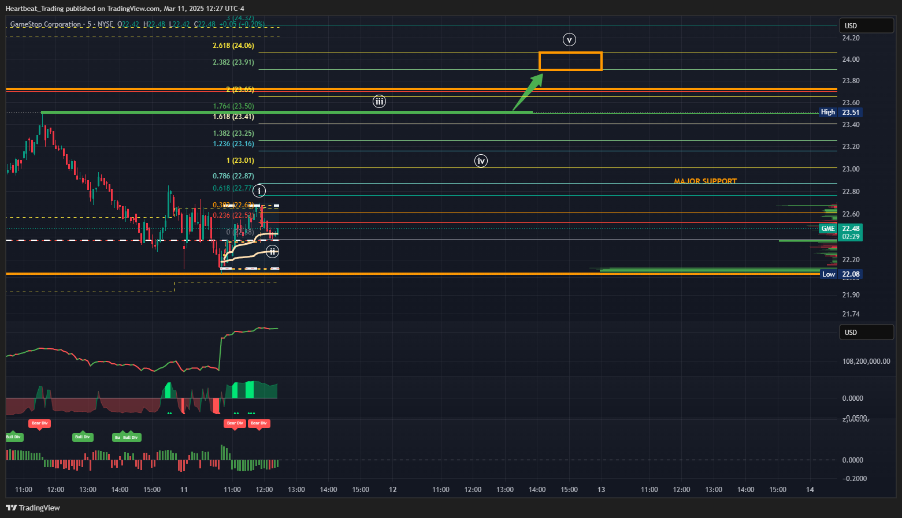This screenshot has height=518, width=902.
Task: Select the wave iv circle label
Action: 481,161
